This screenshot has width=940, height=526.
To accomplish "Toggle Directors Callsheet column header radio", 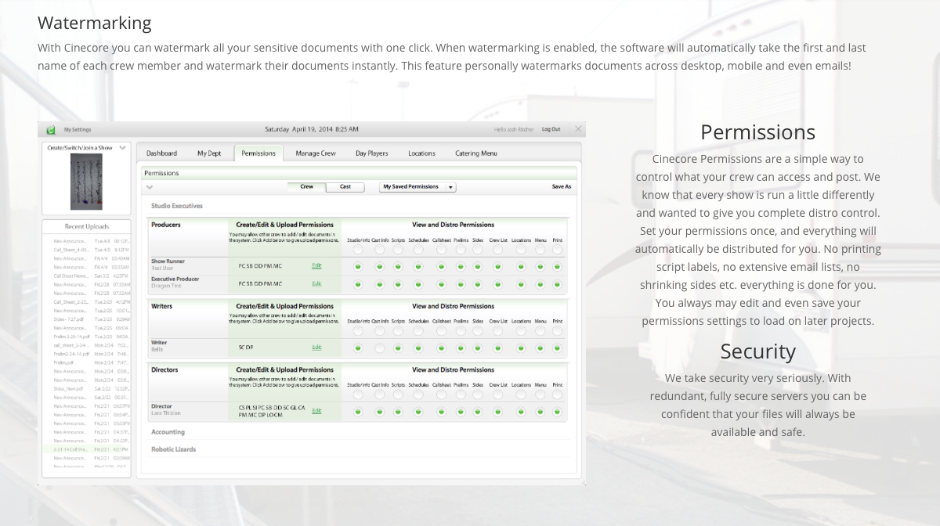I will (441, 395).
